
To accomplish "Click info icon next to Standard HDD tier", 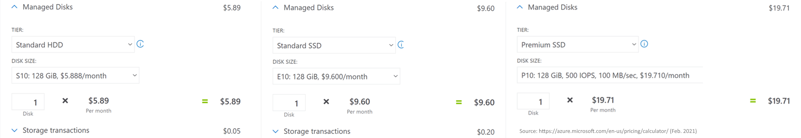I will (140, 44).
